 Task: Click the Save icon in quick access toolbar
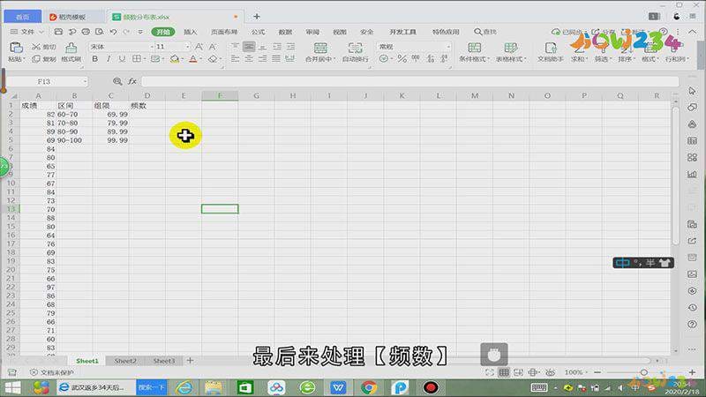(x=58, y=32)
